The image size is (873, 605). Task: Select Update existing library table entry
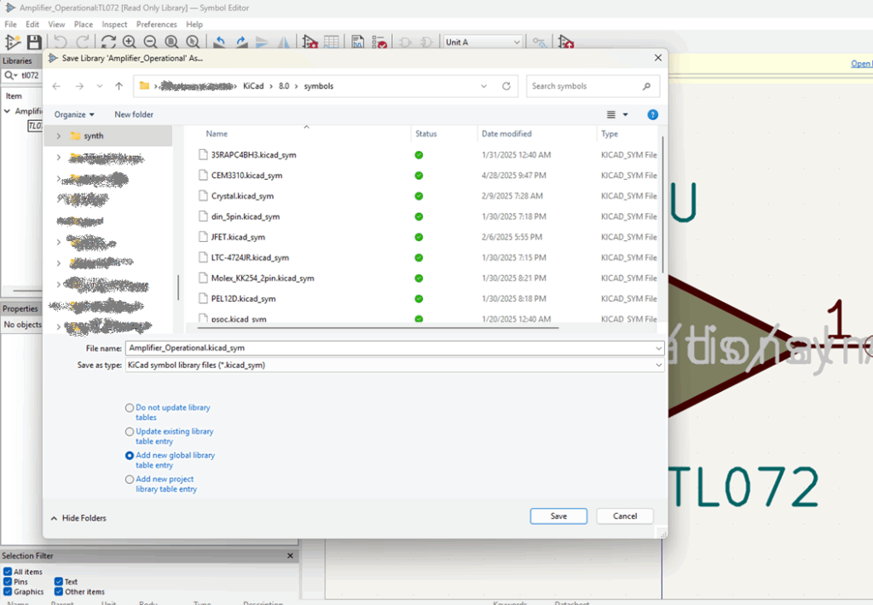(x=130, y=432)
